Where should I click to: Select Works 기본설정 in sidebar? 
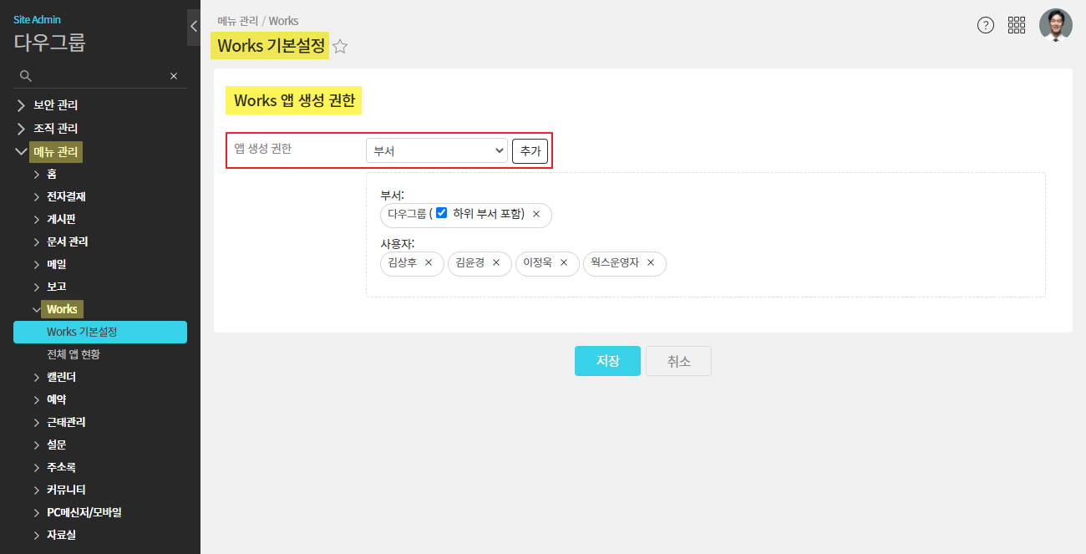pyautogui.click(x=82, y=332)
